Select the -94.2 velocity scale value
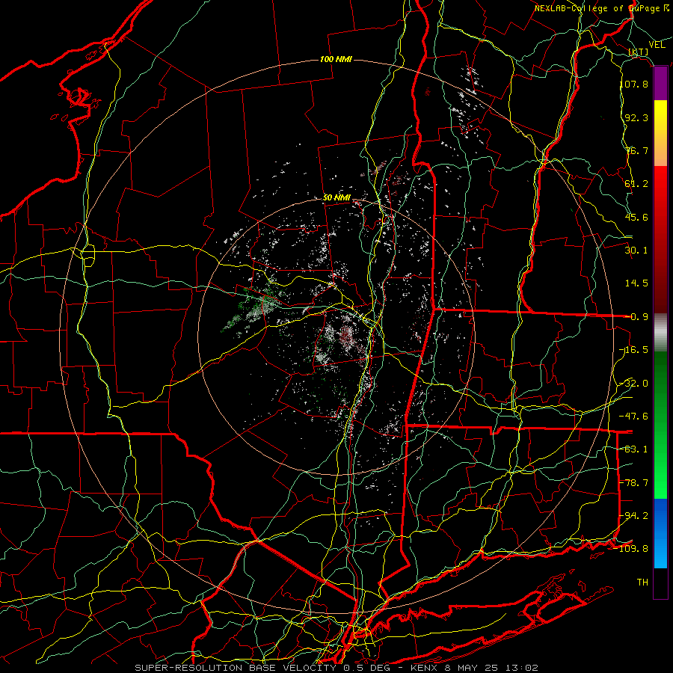 click(634, 516)
